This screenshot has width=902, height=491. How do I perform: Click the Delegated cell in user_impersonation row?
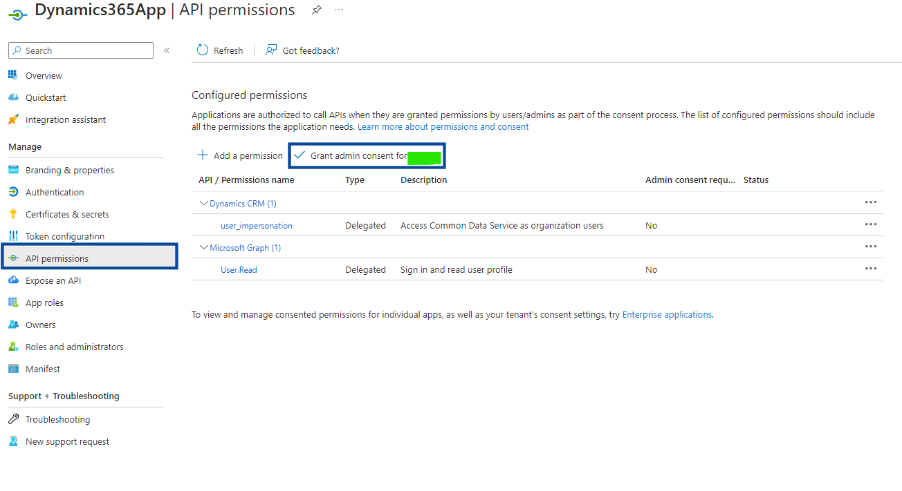(x=365, y=225)
